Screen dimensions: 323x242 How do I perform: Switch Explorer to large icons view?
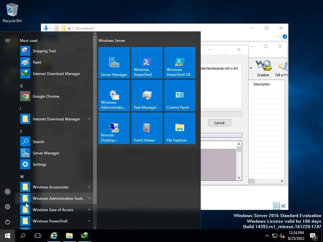284,206
